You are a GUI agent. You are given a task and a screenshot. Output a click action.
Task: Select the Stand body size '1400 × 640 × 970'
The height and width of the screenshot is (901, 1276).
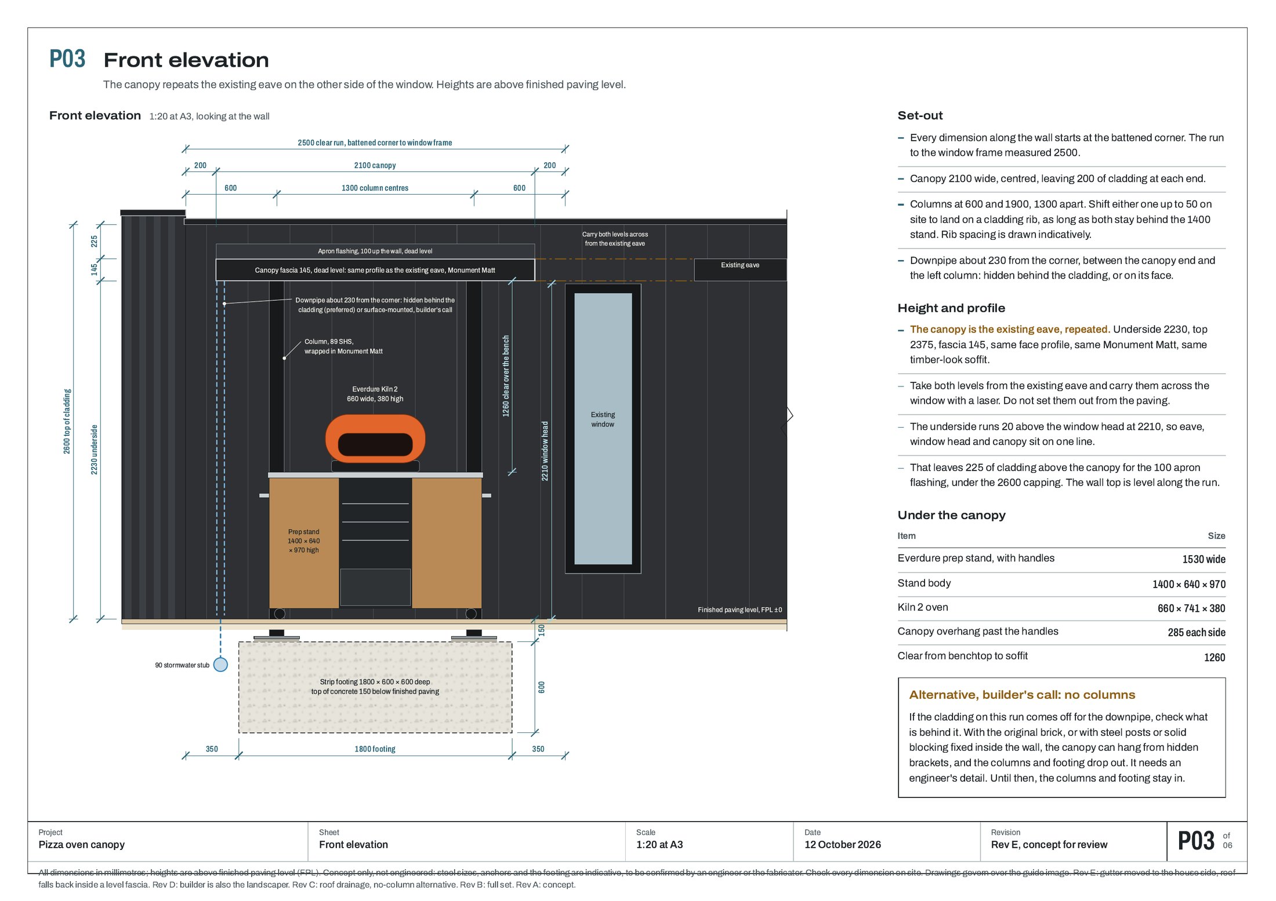1188,584
